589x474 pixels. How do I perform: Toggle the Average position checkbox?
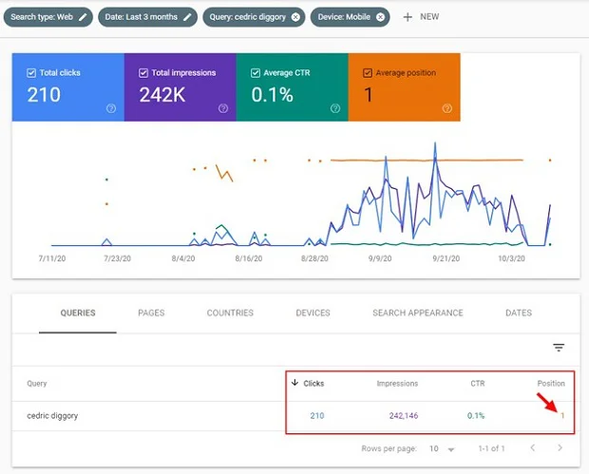[x=369, y=72]
